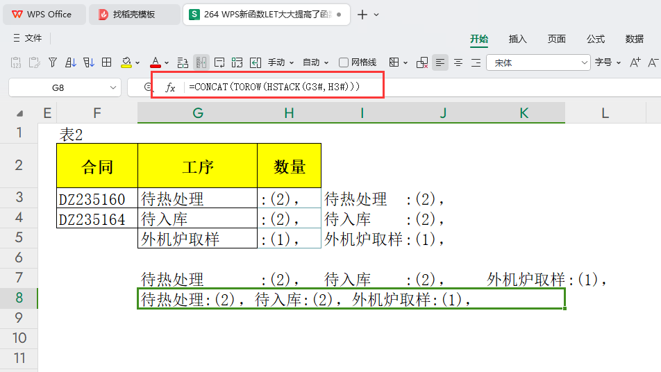Click the borders grid icon
Image resolution: width=661 pixels, height=372 pixels.
(394, 62)
